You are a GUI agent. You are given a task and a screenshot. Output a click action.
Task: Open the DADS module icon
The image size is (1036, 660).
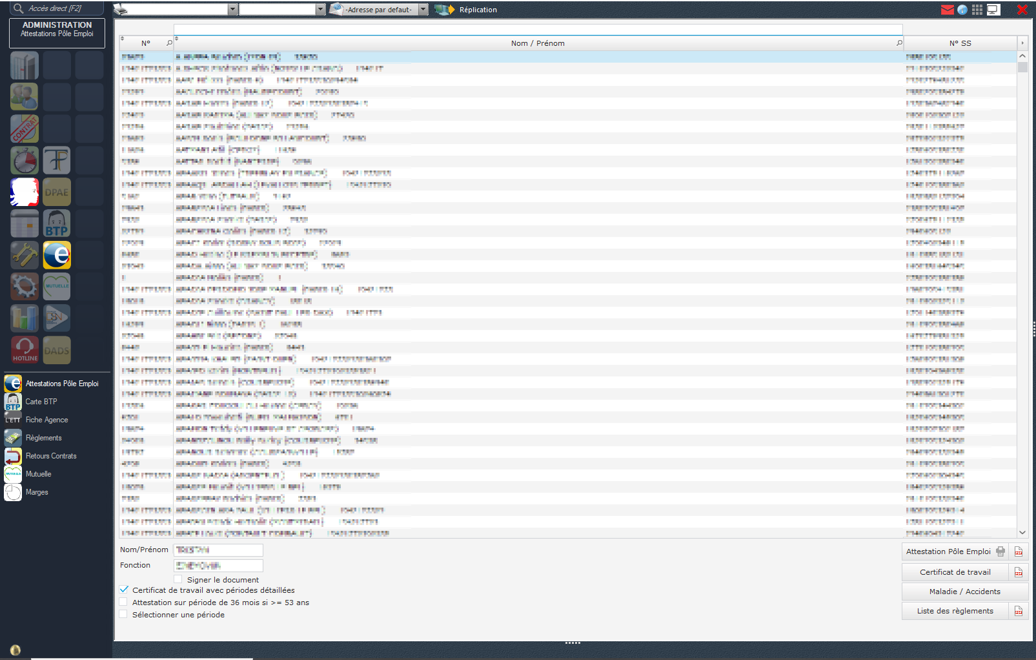pos(57,350)
